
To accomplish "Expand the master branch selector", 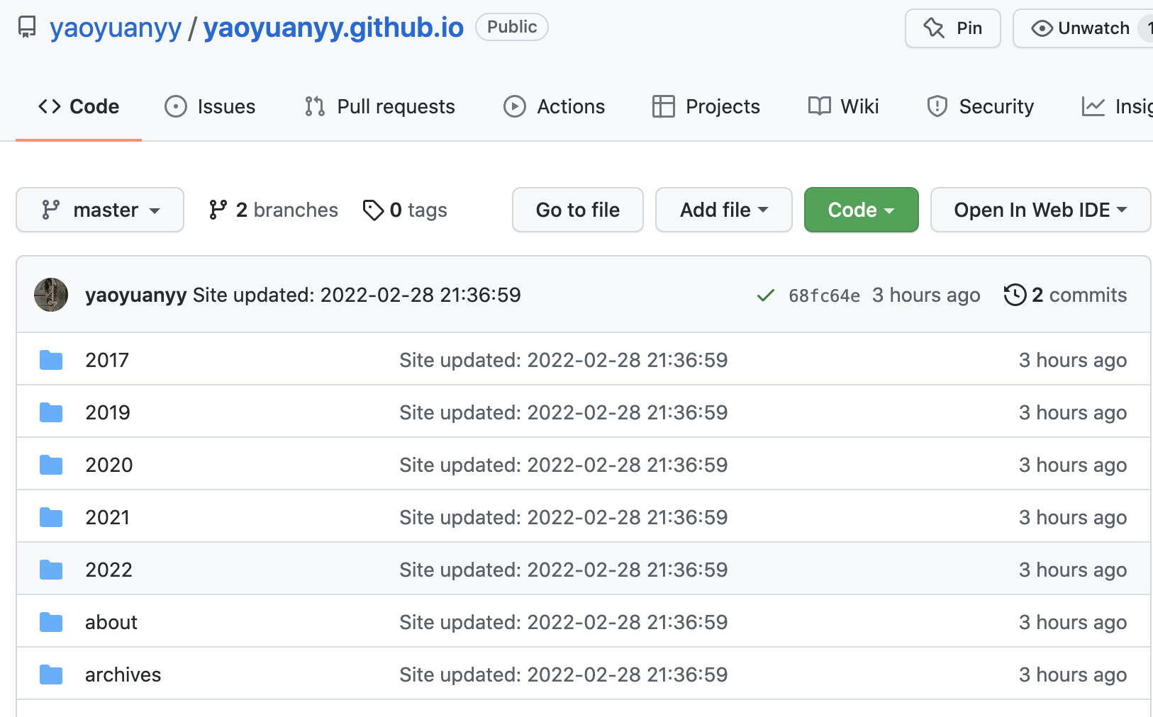I will (x=100, y=210).
